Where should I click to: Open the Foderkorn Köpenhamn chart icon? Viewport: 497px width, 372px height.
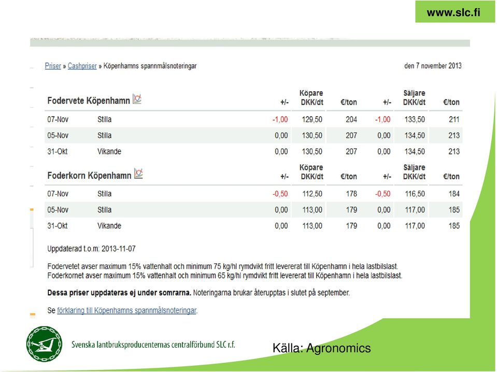pos(138,174)
